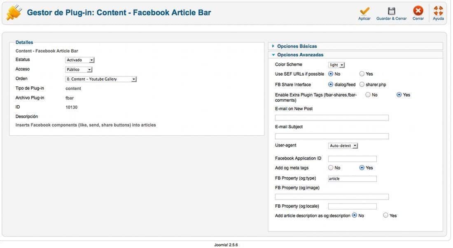Select No for Add og meta tags

click(331, 167)
